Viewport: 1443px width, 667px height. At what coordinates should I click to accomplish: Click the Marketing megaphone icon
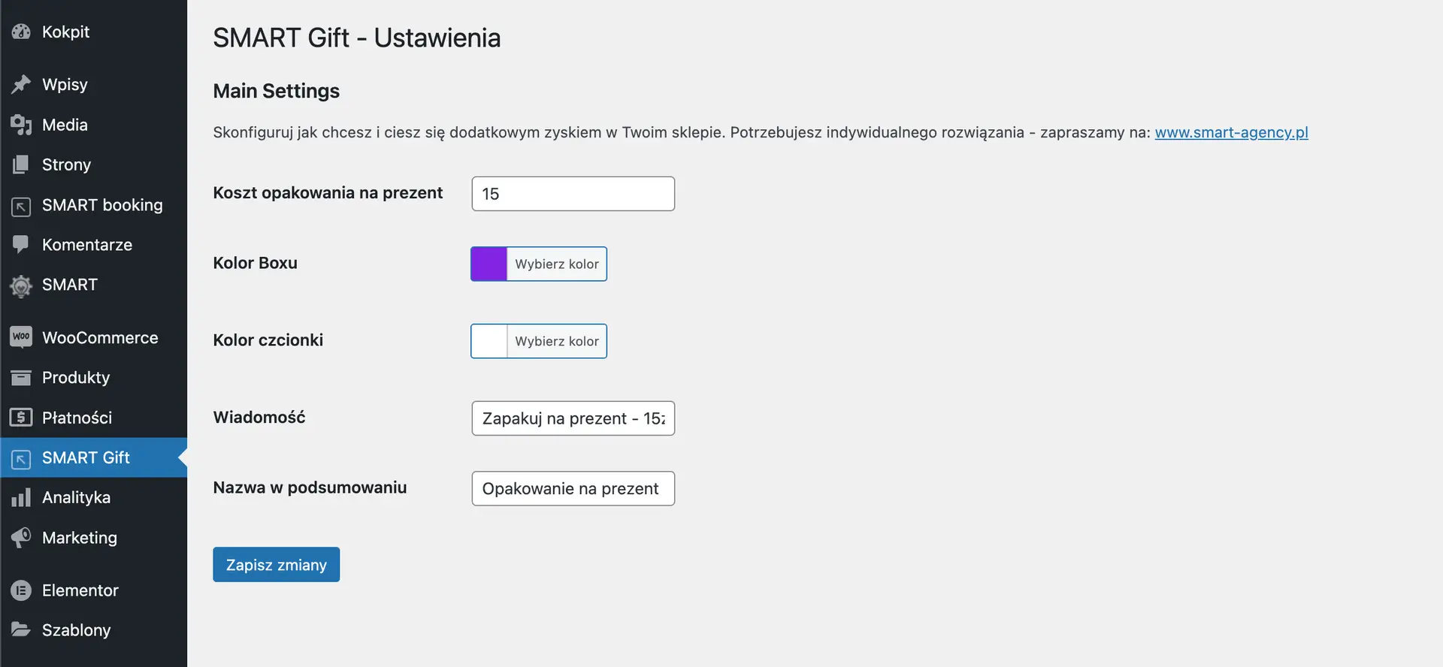pos(21,537)
